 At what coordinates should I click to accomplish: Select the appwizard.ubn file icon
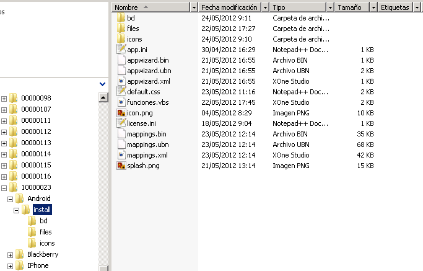(121, 71)
